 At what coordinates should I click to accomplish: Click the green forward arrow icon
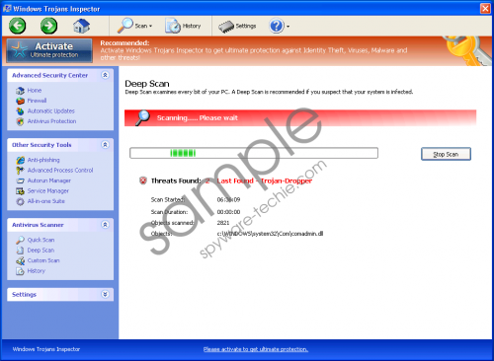tap(48, 26)
